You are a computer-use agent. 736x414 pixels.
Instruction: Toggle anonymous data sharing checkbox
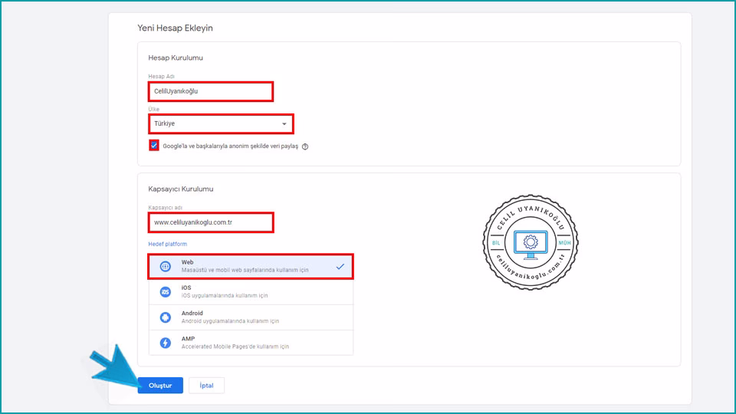pos(154,146)
